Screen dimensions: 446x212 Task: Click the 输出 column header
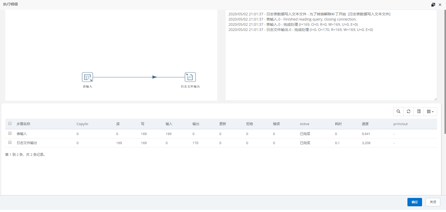click(x=196, y=124)
